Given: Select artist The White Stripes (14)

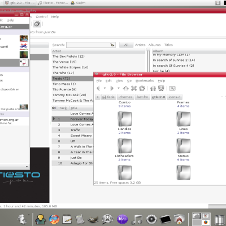Looking at the screenshot, I should pyautogui.click(x=98, y=67).
